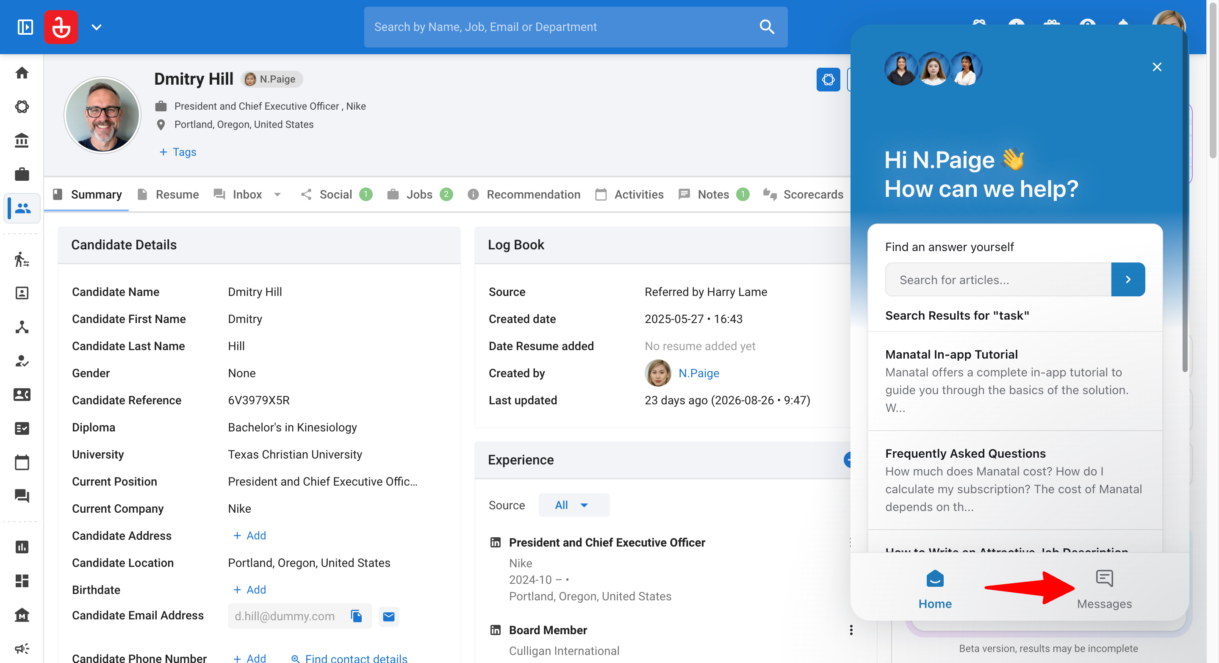Image resolution: width=1219 pixels, height=663 pixels.
Task: Expand the Inbox tab dropdown arrow
Action: (x=278, y=194)
